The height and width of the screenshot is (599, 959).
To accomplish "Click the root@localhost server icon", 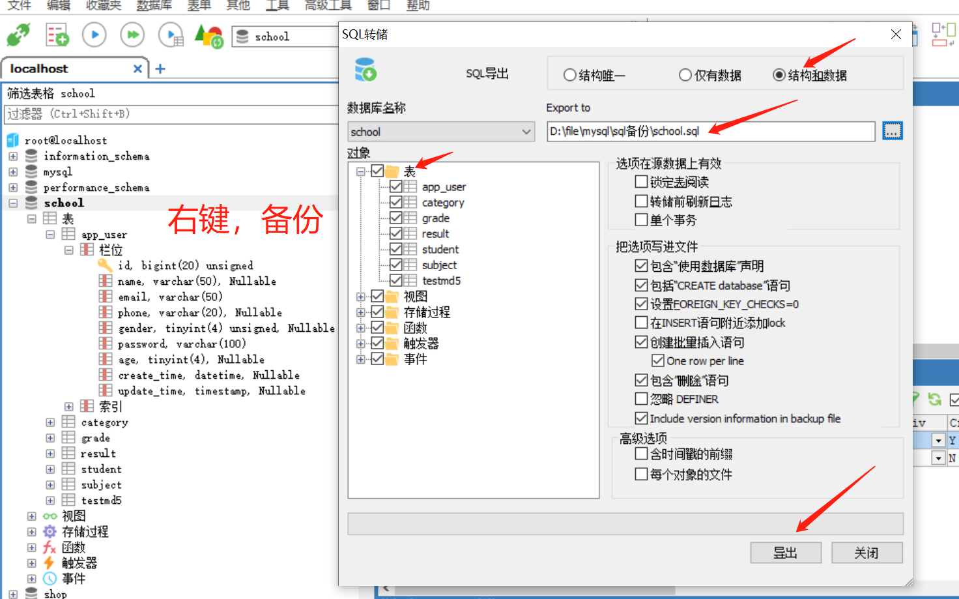I will [12, 140].
